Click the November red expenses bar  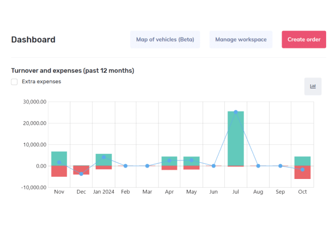pyautogui.click(x=59, y=171)
